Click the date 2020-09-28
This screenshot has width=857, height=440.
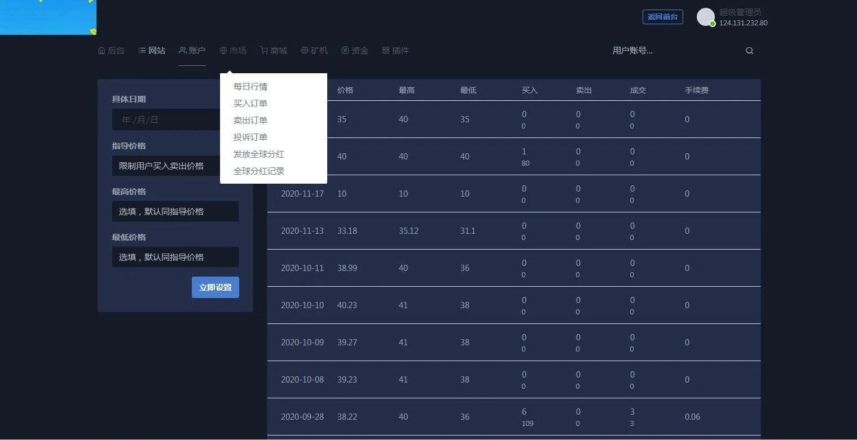[302, 417]
